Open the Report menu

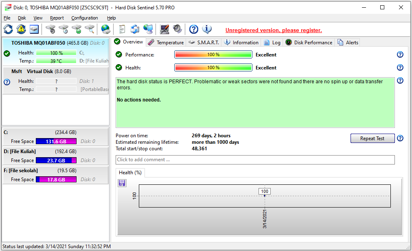[x=57, y=18]
